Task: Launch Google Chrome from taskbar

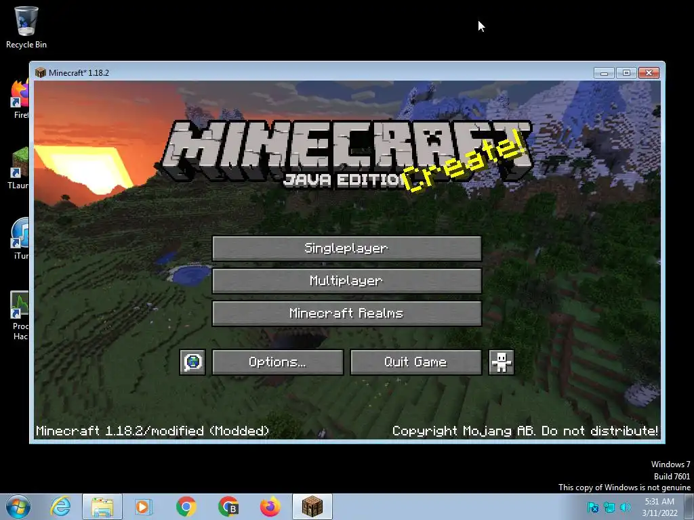Action: (186, 506)
